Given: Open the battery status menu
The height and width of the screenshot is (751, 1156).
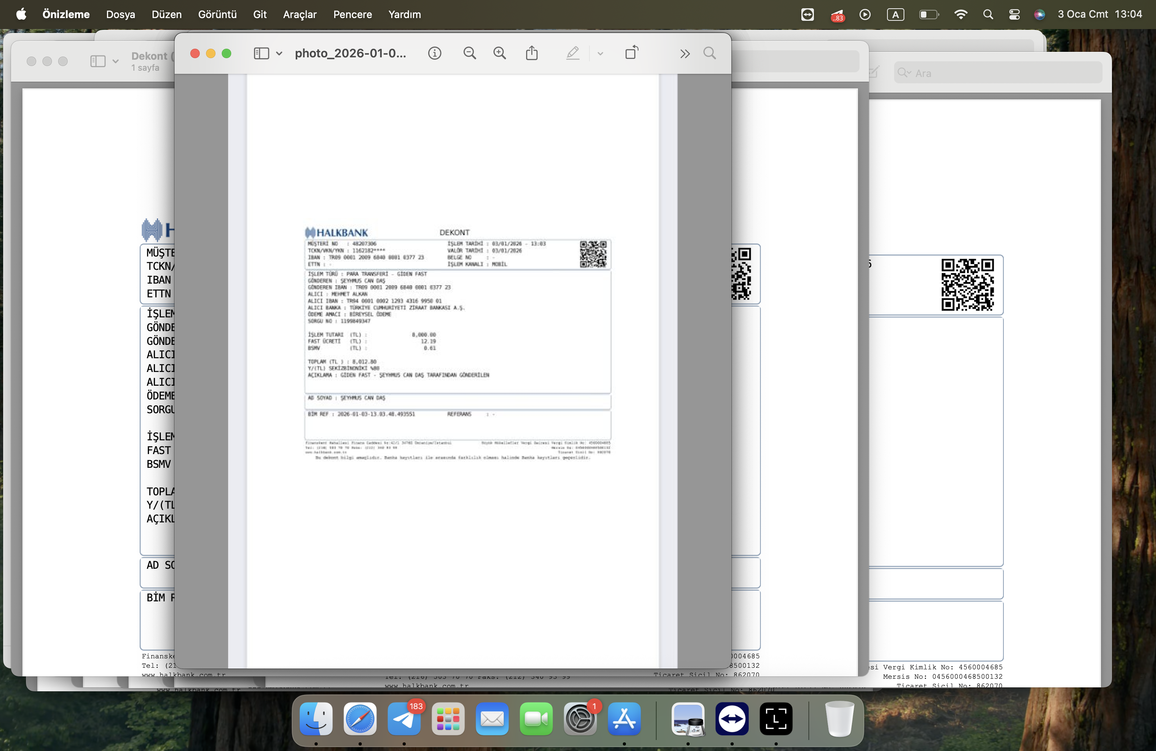Looking at the screenshot, I should click(x=929, y=15).
